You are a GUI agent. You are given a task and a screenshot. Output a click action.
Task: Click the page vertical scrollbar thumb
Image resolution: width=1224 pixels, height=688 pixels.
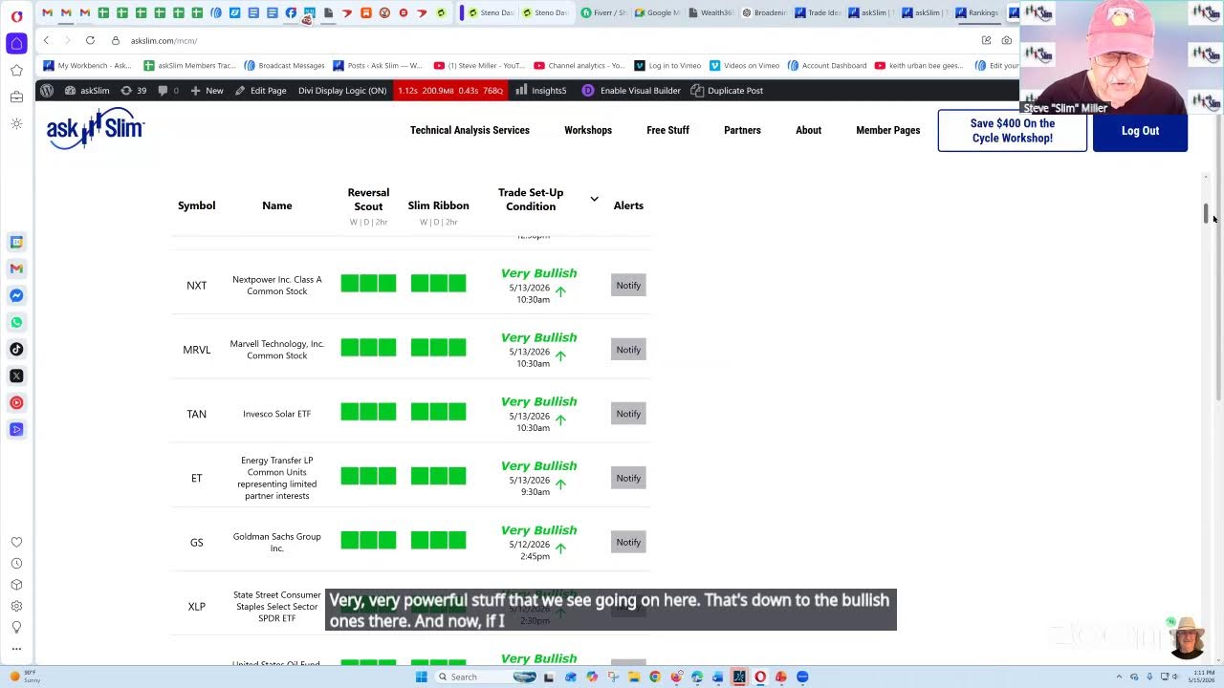(x=1207, y=214)
